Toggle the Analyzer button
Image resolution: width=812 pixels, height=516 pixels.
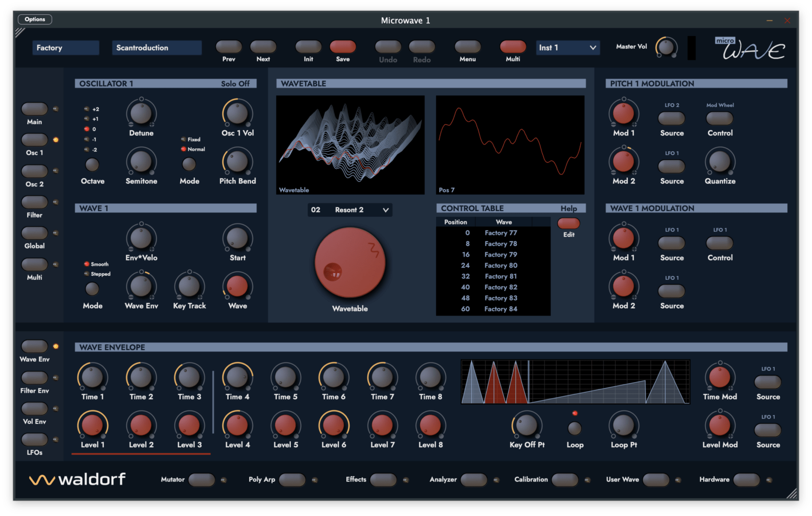click(474, 480)
